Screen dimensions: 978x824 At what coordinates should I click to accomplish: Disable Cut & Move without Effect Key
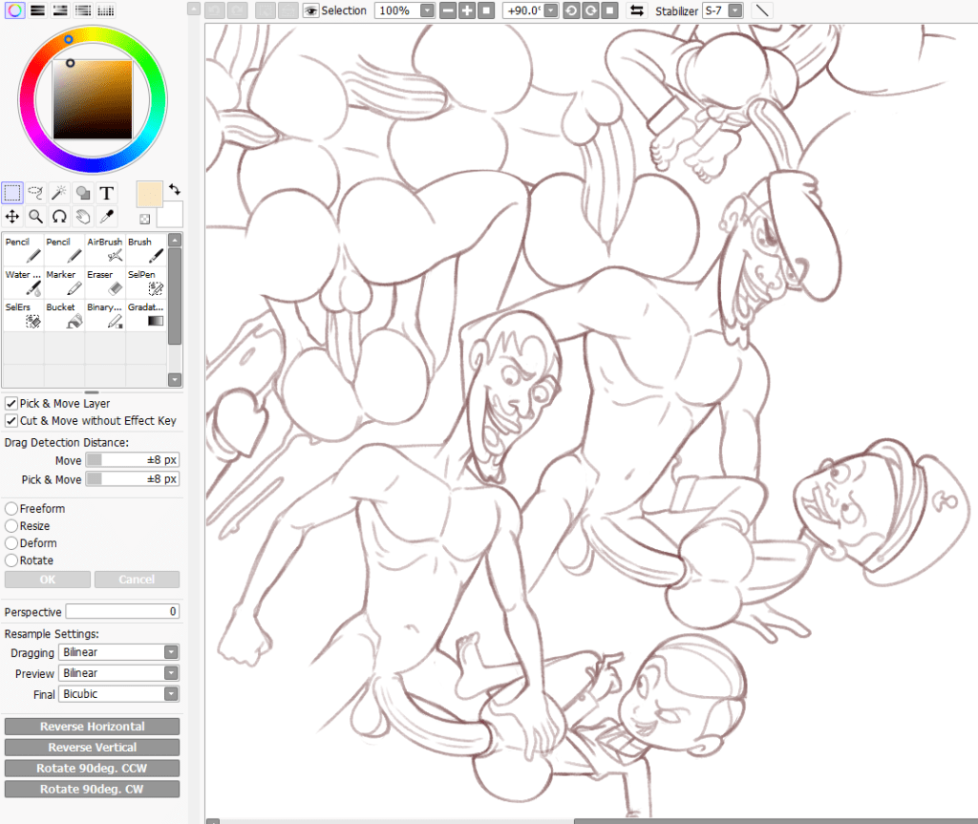pos(11,421)
